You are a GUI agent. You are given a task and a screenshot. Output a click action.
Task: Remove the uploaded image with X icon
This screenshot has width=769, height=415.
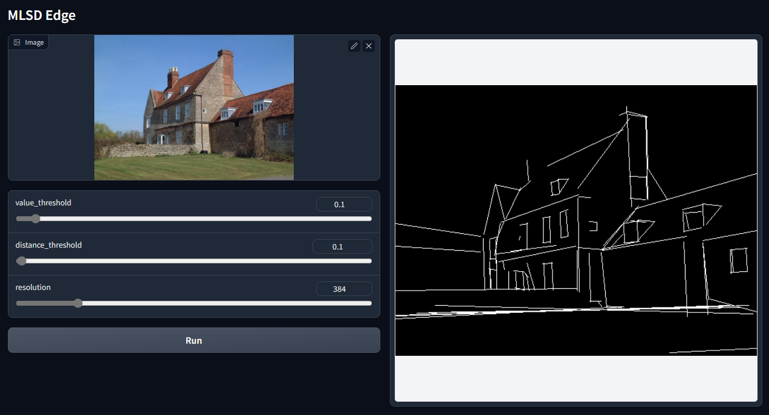[x=369, y=46]
